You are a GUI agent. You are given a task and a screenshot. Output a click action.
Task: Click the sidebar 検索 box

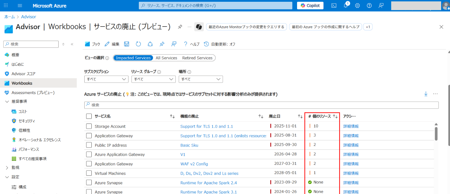pyautogui.click(x=31, y=44)
